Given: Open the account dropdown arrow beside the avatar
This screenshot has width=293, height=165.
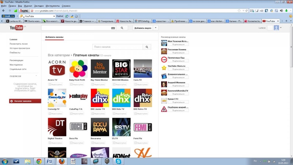Looking at the screenshot, I should pyautogui.click(x=281, y=28).
